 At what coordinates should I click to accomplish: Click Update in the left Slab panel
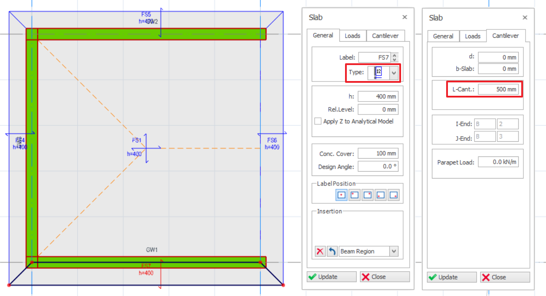pyautogui.click(x=331, y=276)
